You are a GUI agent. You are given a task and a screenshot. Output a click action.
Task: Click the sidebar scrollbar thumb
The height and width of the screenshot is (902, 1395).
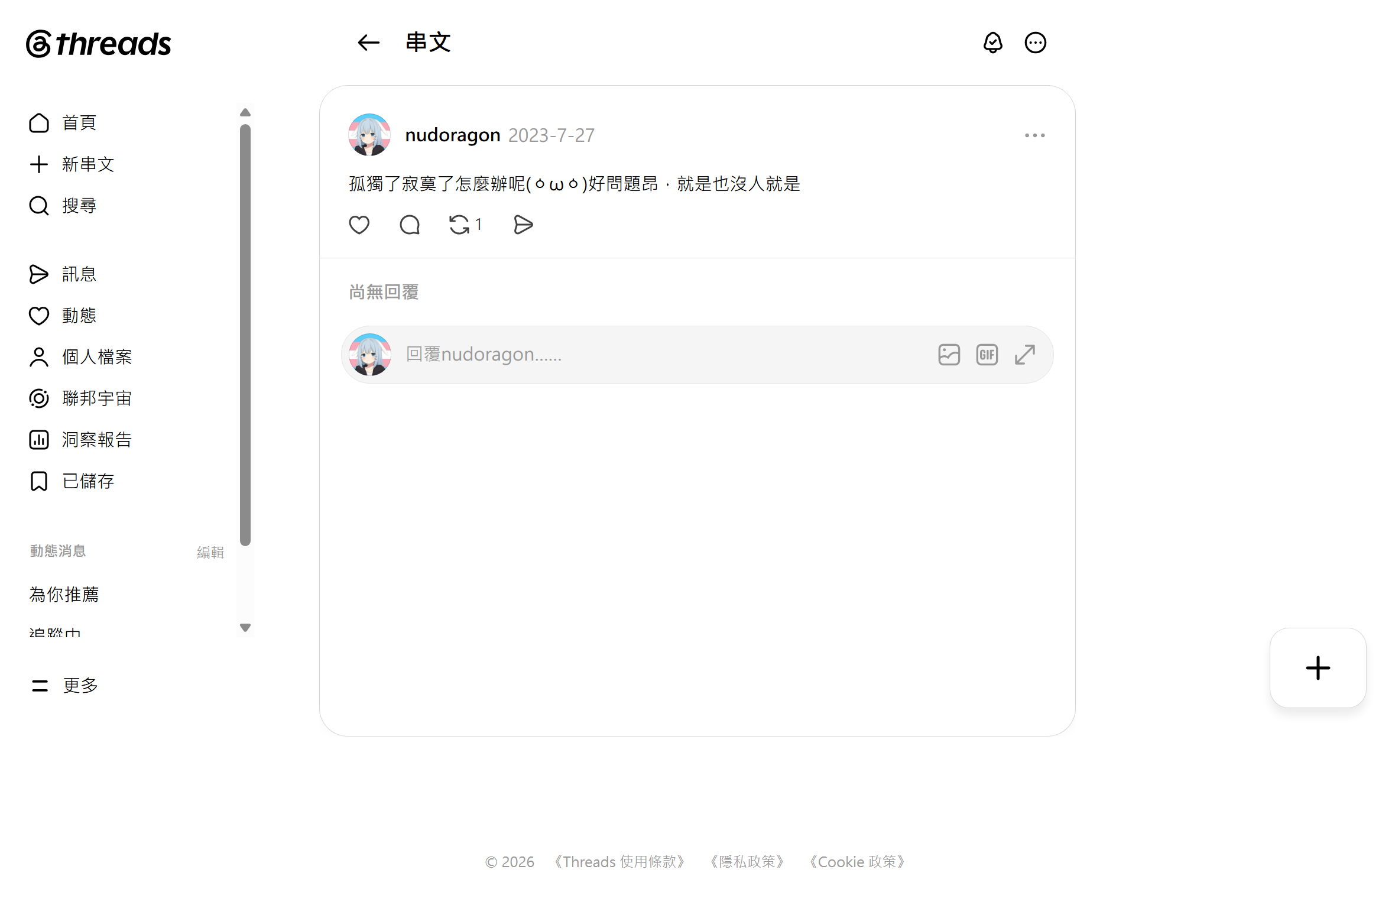[x=245, y=335]
